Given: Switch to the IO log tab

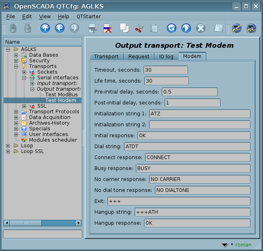Looking at the screenshot, I should pyautogui.click(x=166, y=56).
